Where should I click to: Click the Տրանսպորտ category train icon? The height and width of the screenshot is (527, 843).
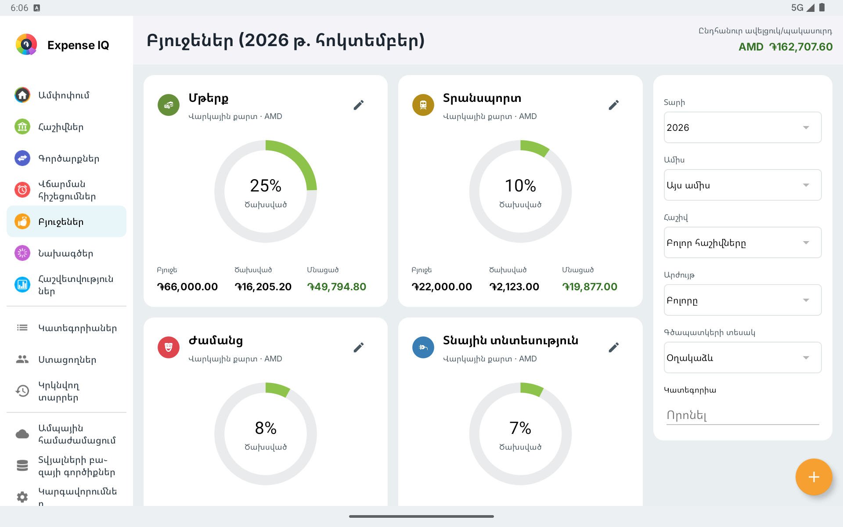(423, 105)
